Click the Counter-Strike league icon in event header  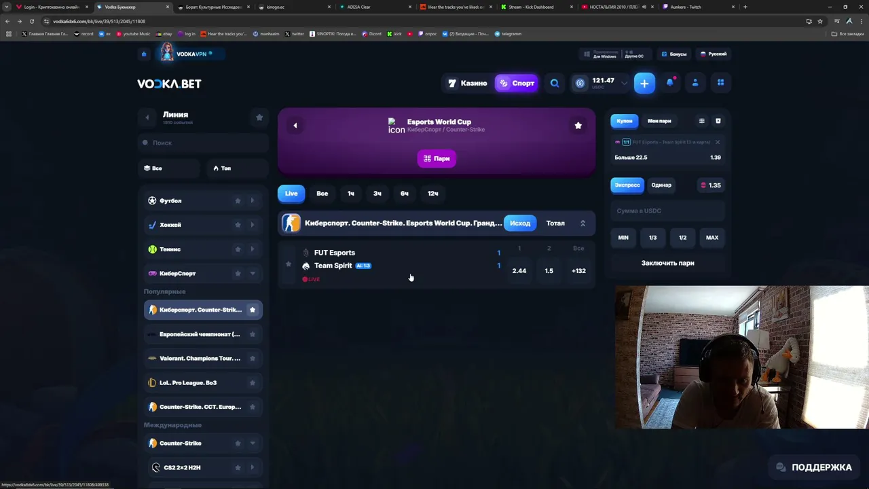(x=291, y=223)
